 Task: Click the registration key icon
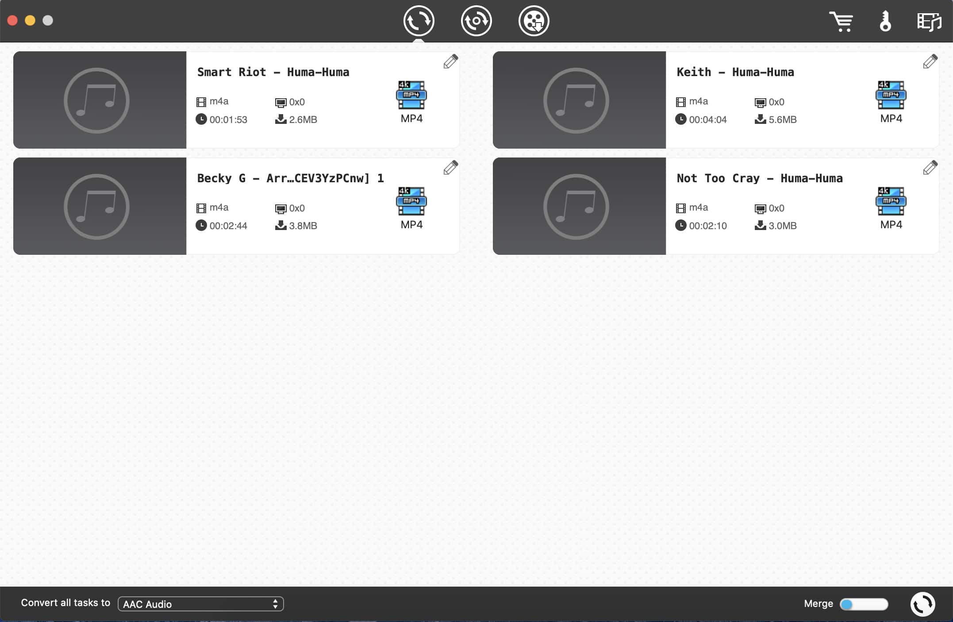(885, 21)
